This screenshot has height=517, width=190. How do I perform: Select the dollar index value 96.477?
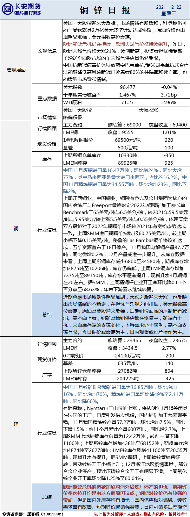pyautogui.click(x=128, y=87)
